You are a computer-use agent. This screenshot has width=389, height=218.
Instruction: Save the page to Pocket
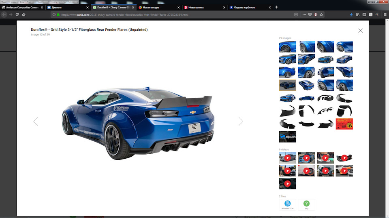point(310,15)
